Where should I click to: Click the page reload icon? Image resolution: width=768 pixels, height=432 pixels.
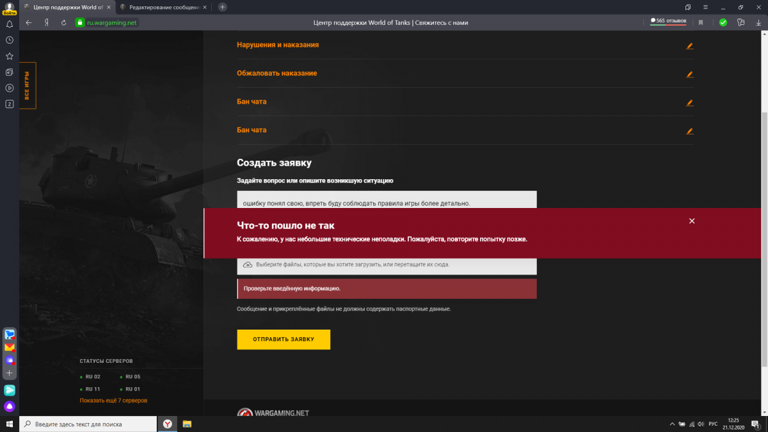pyautogui.click(x=63, y=22)
